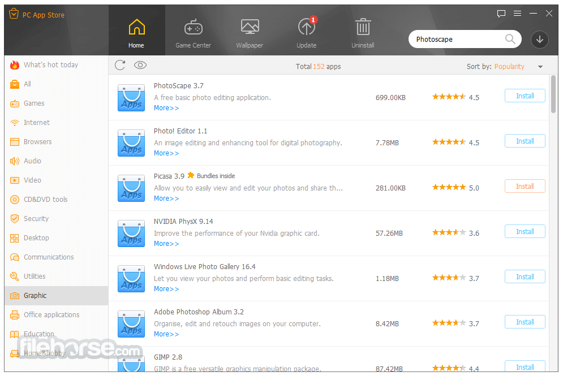The height and width of the screenshot is (376, 563).
Task: Open the Update section with badge
Action: 306,28
